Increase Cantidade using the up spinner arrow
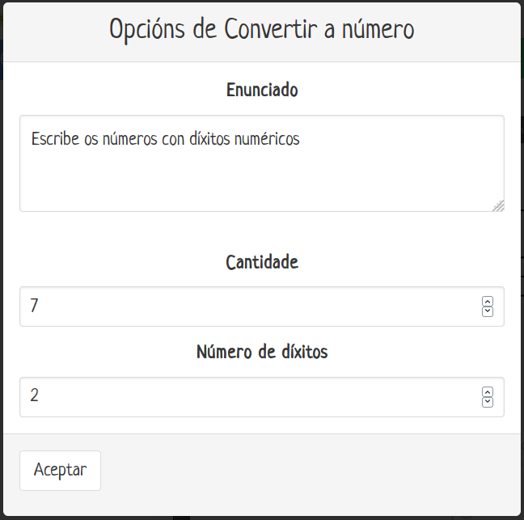Viewport: 524px width, 520px height. pos(488,302)
